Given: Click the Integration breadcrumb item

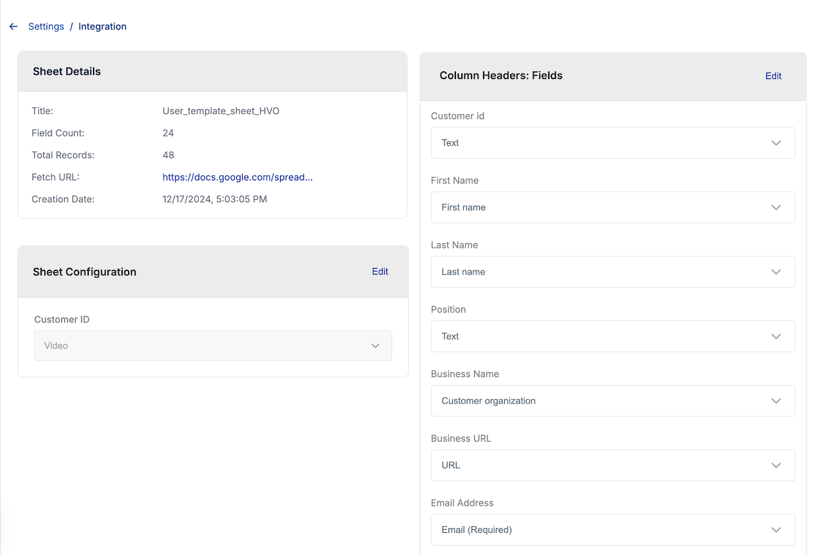Looking at the screenshot, I should 102,27.
